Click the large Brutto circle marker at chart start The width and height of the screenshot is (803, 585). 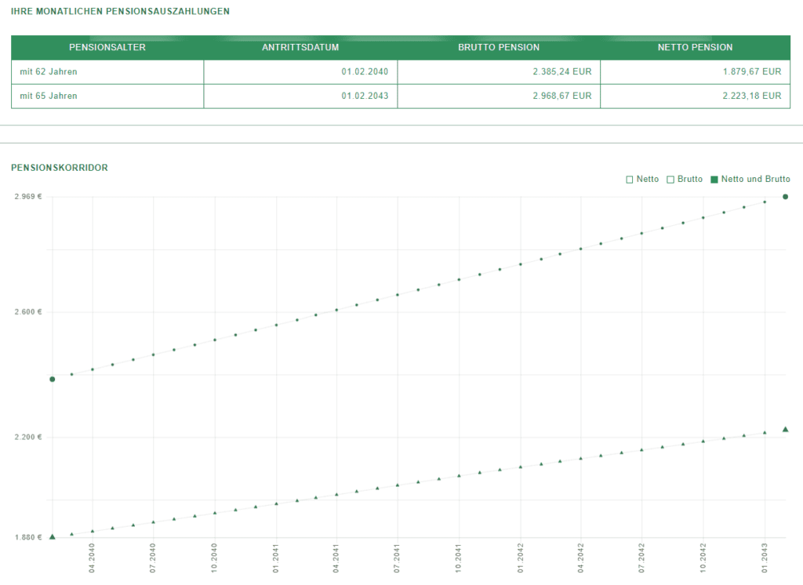point(52,380)
